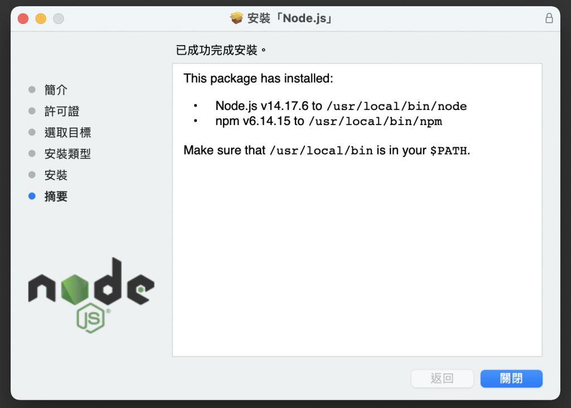This screenshot has width=571, height=408.
Task: Select the 安裝 step in sidebar
Action: tap(56, 175)
